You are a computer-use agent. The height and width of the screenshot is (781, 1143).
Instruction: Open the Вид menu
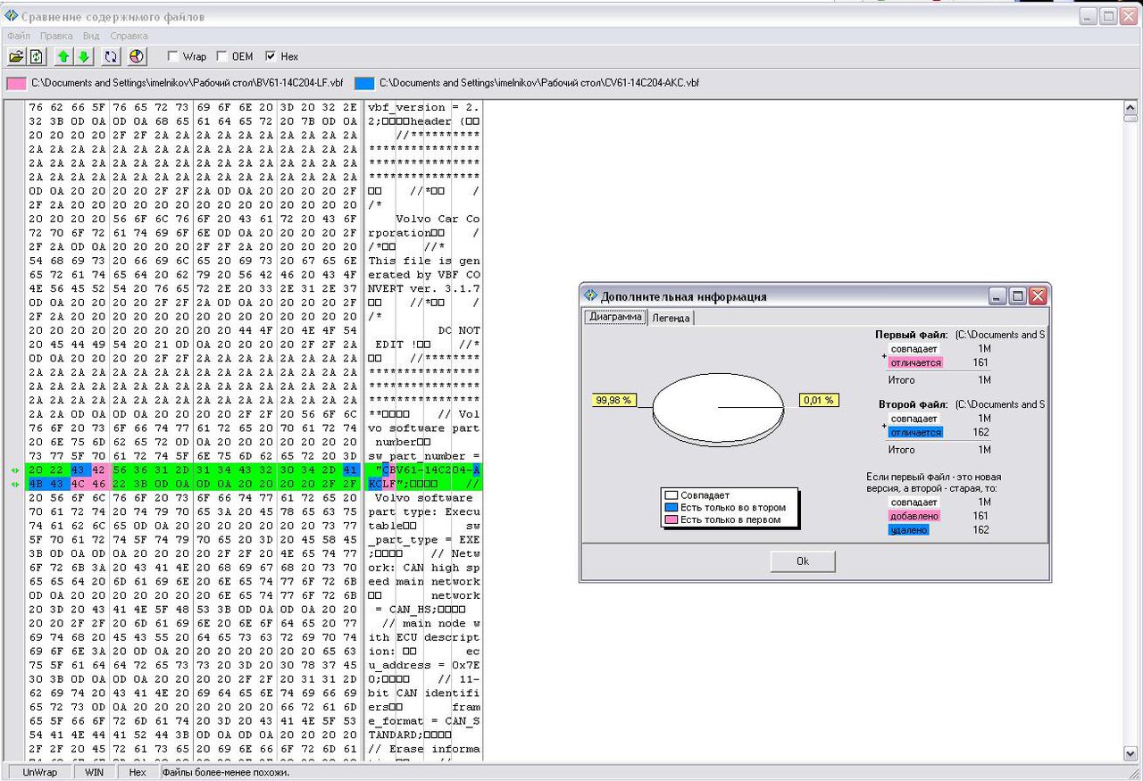point(91,36)
